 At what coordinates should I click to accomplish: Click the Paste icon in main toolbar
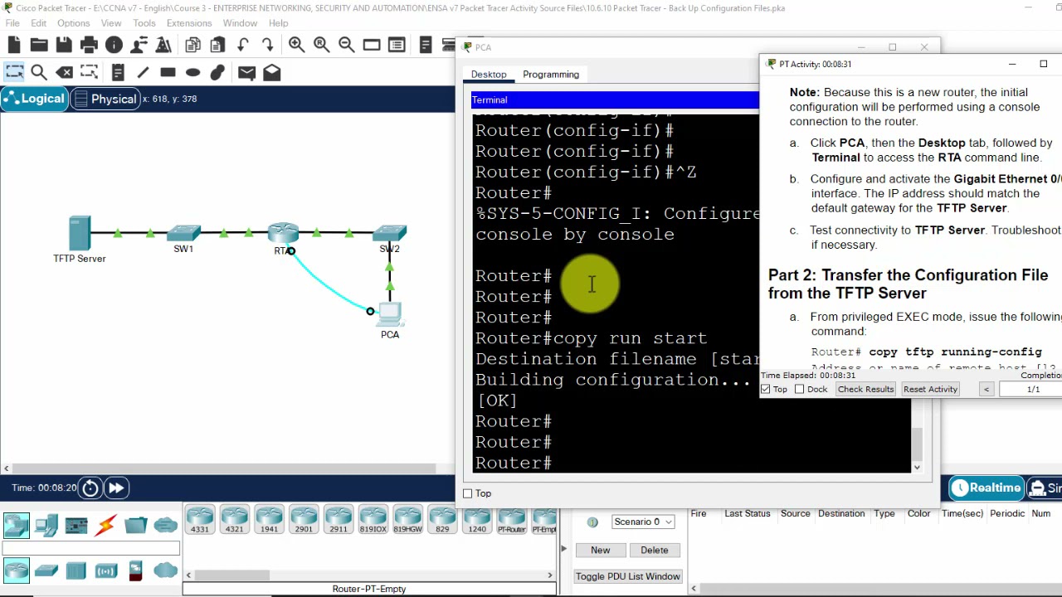218,45
